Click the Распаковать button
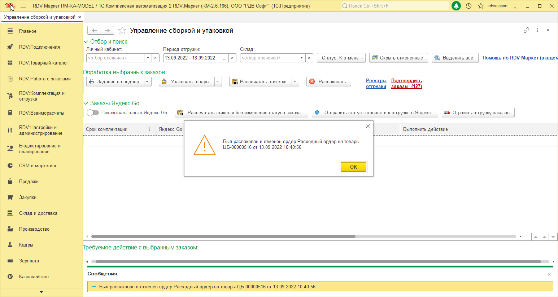Image resolution: width=558 pixels, height=297 pixels. [x=329, y=82]
